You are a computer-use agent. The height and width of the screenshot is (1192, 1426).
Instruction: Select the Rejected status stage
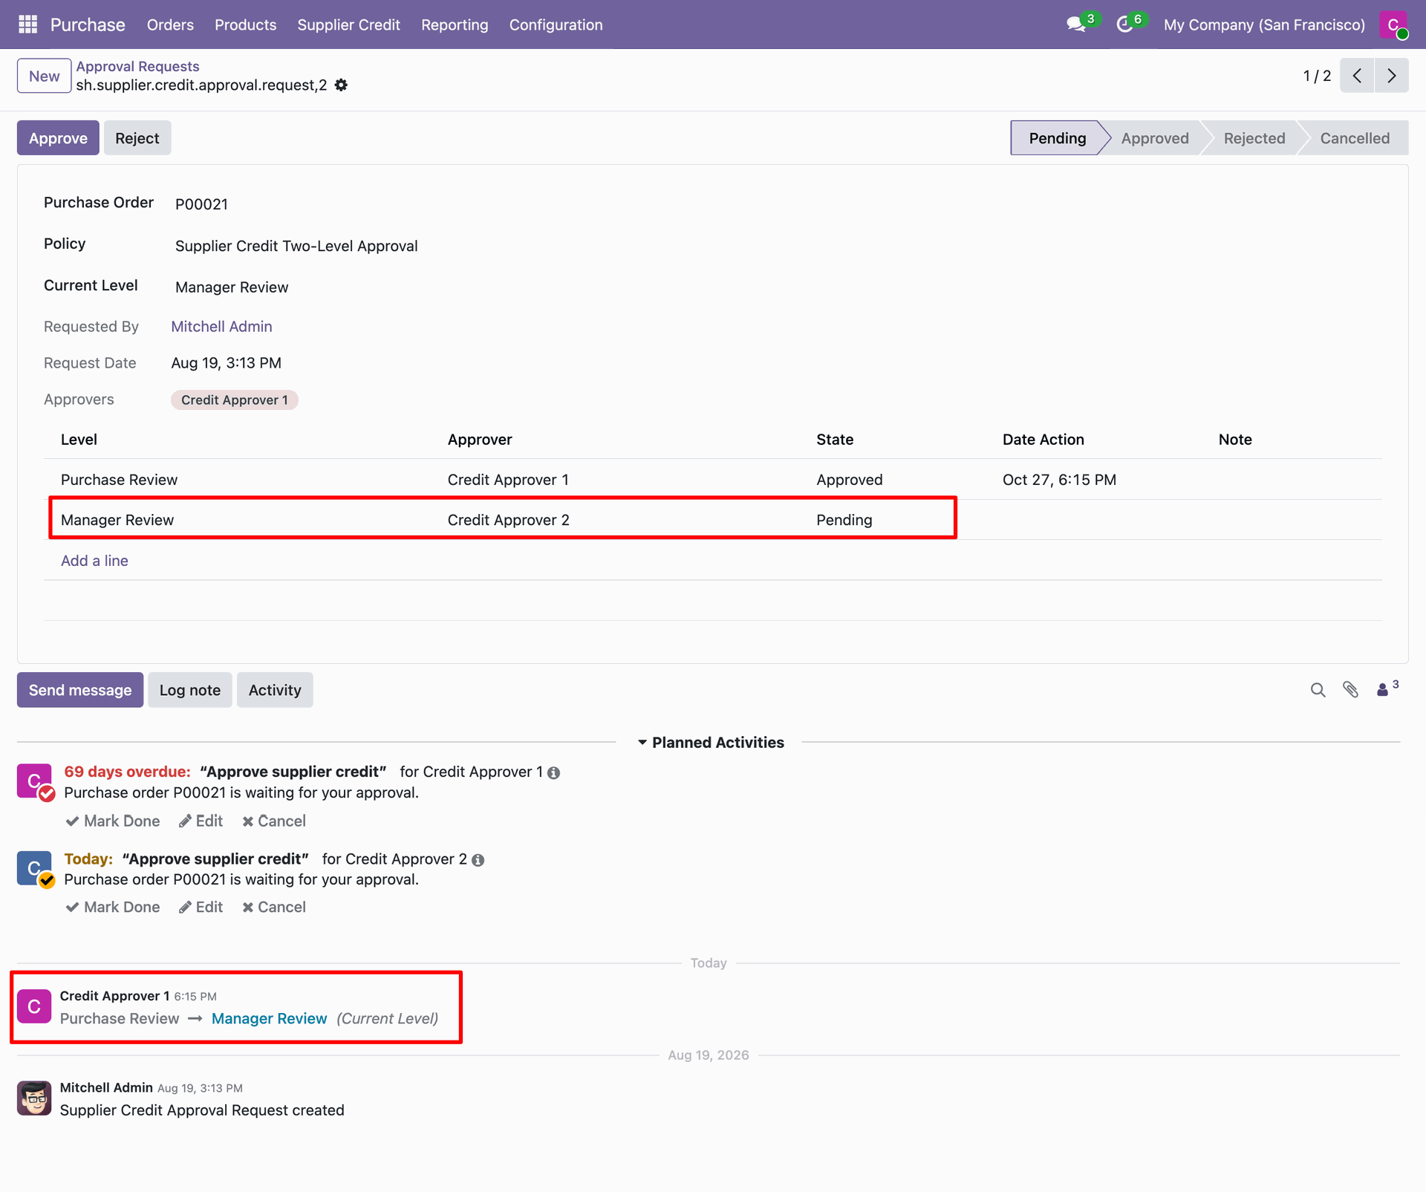coord(1254,138)
